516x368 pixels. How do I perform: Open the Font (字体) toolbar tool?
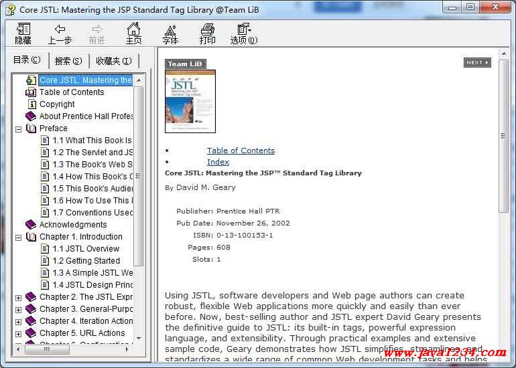170,29
